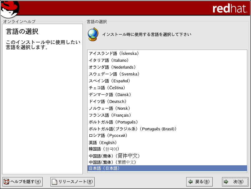This screenshot has height=189, width=251.
Task: Select English as the installation language
Action: pos(103,143)
